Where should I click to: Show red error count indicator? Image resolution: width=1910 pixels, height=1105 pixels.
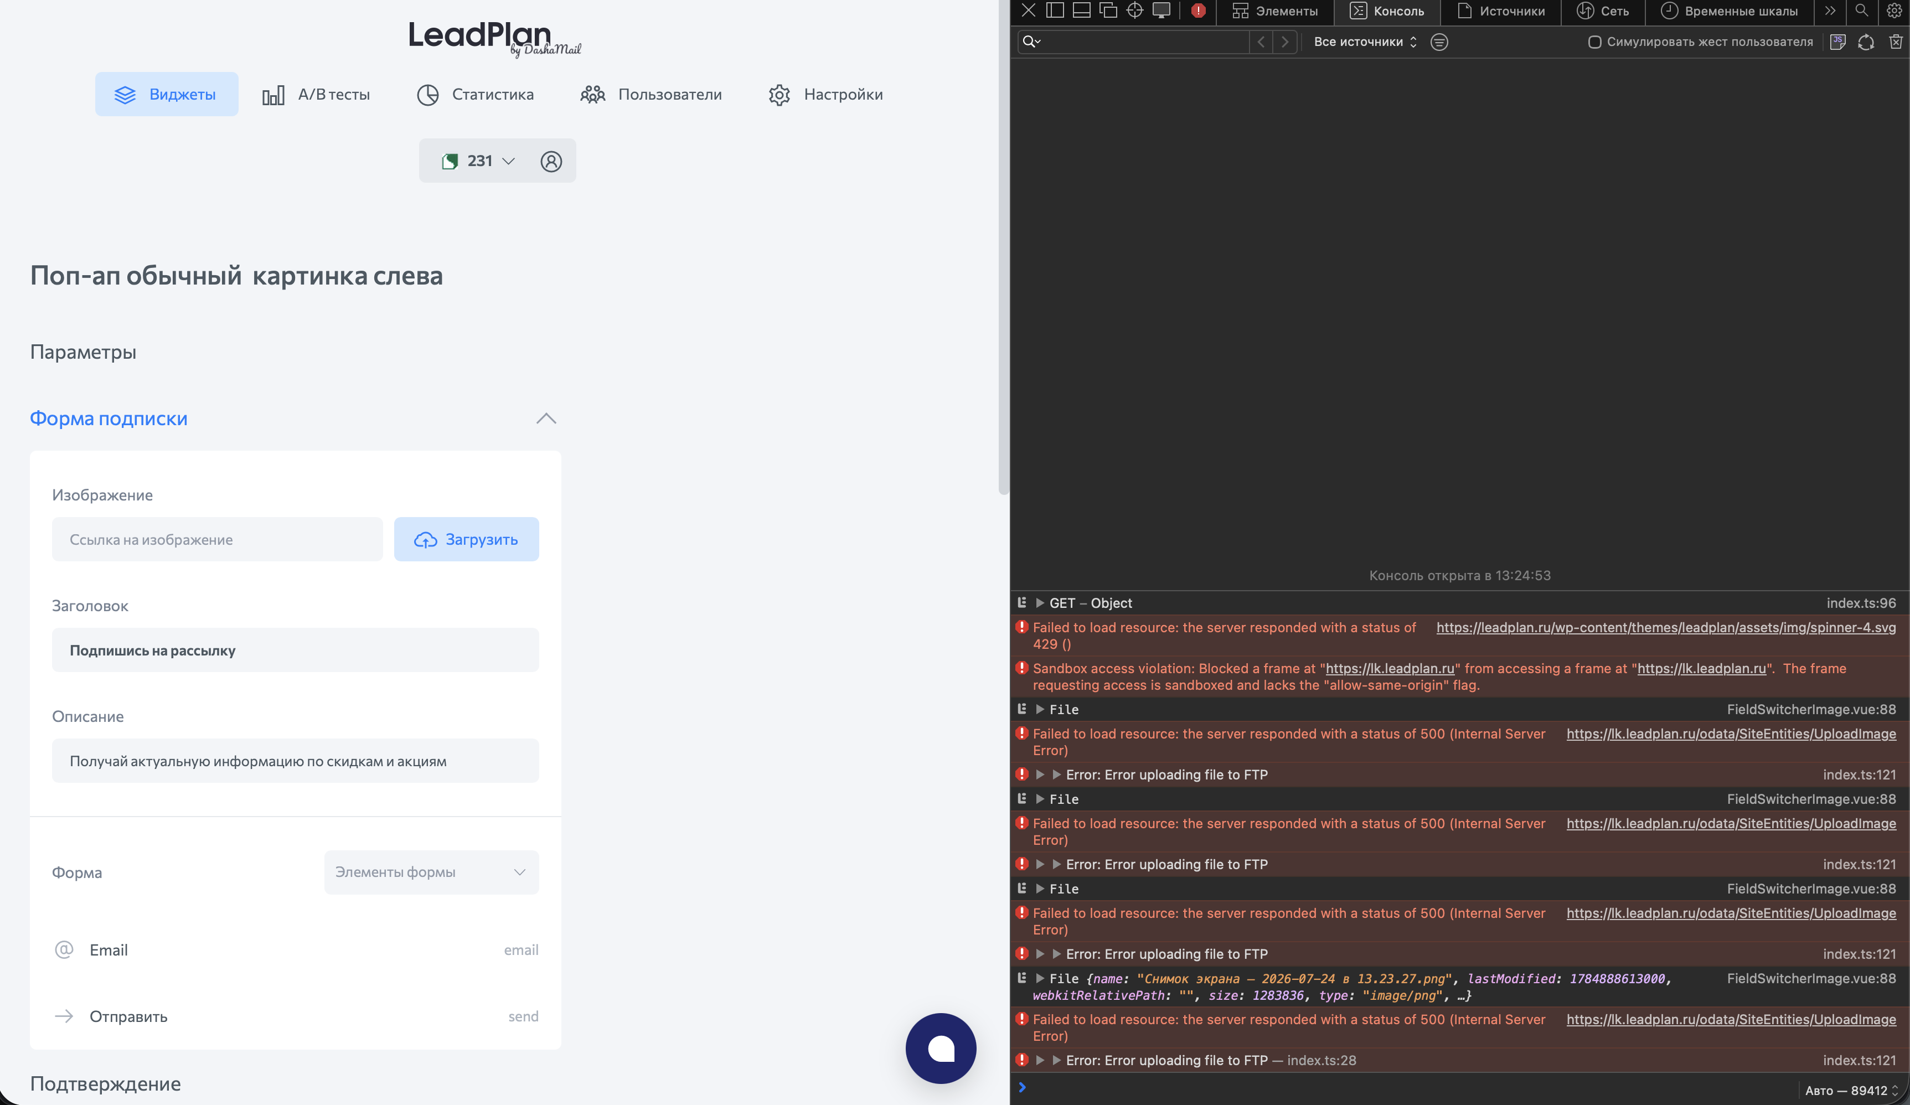click(1198, 11)
